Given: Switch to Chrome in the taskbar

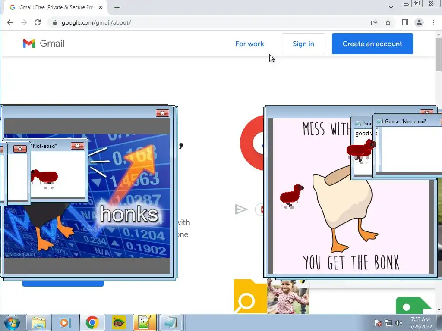Looking at the screenshot, I should tap(92, 322).
